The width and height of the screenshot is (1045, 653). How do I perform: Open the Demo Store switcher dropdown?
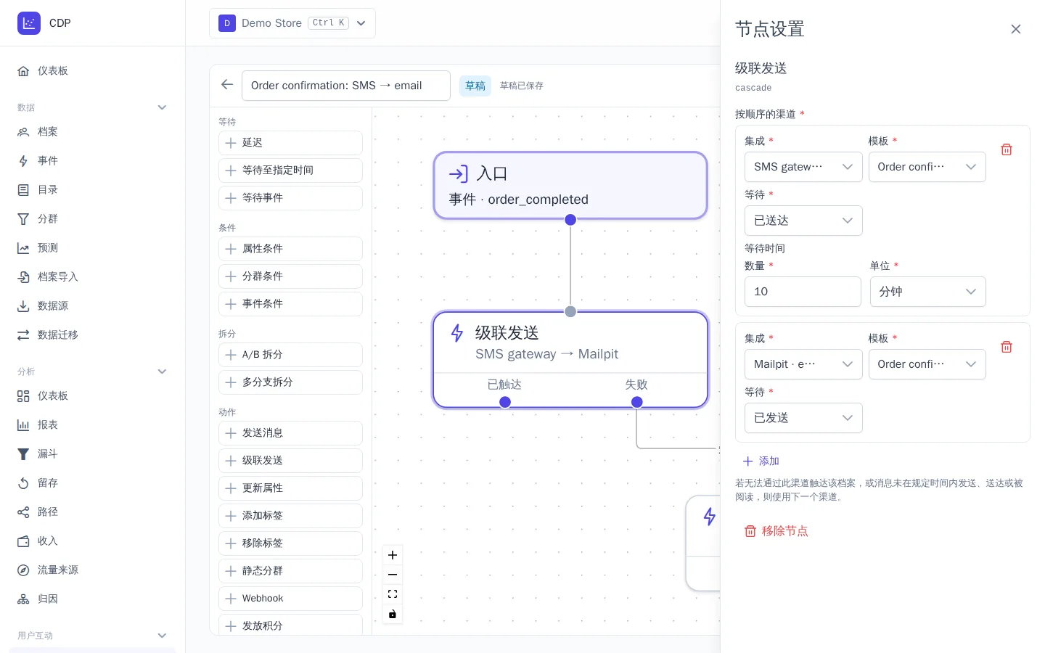click(292, 23)
